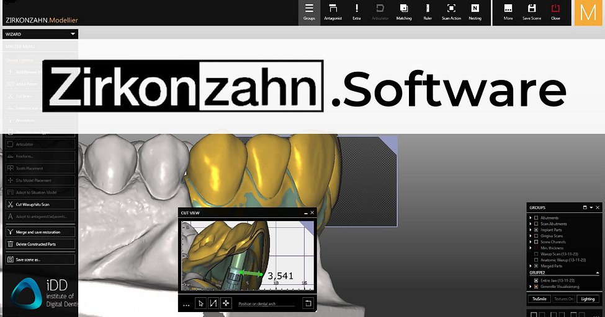
Task: Expand the Merged Parts tree item
Action: pyautogui.click(x=530, y=266)
